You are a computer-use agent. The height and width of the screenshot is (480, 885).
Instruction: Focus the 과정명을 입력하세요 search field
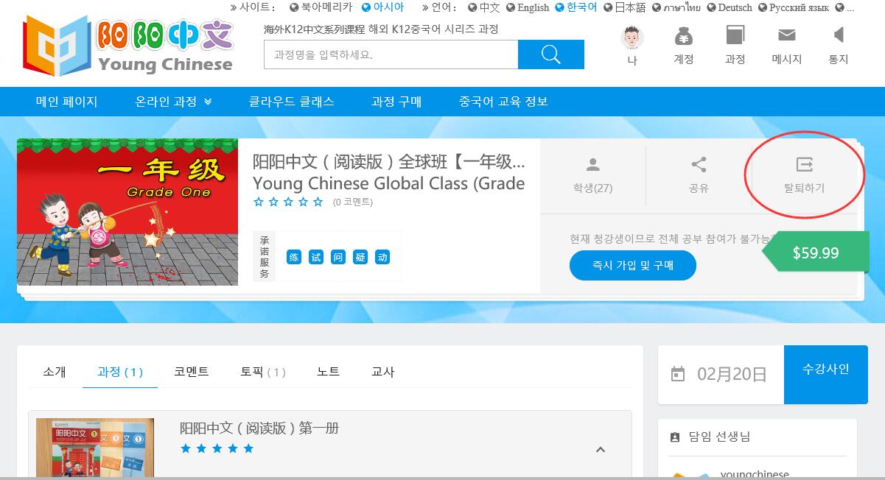coord(391,54)
